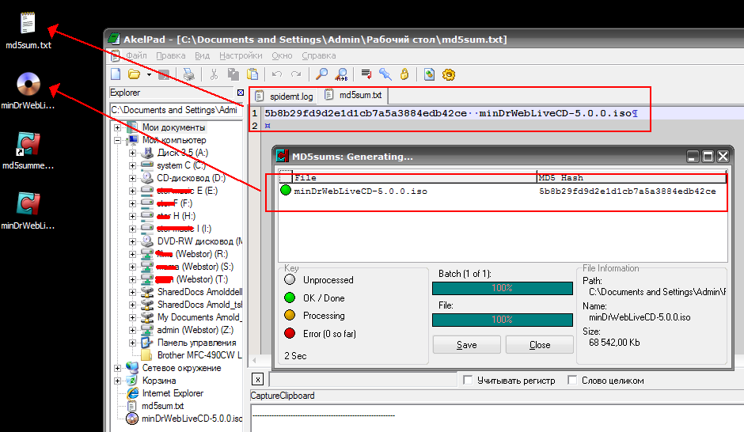Click the New document toolbar icon

point(116,74)
